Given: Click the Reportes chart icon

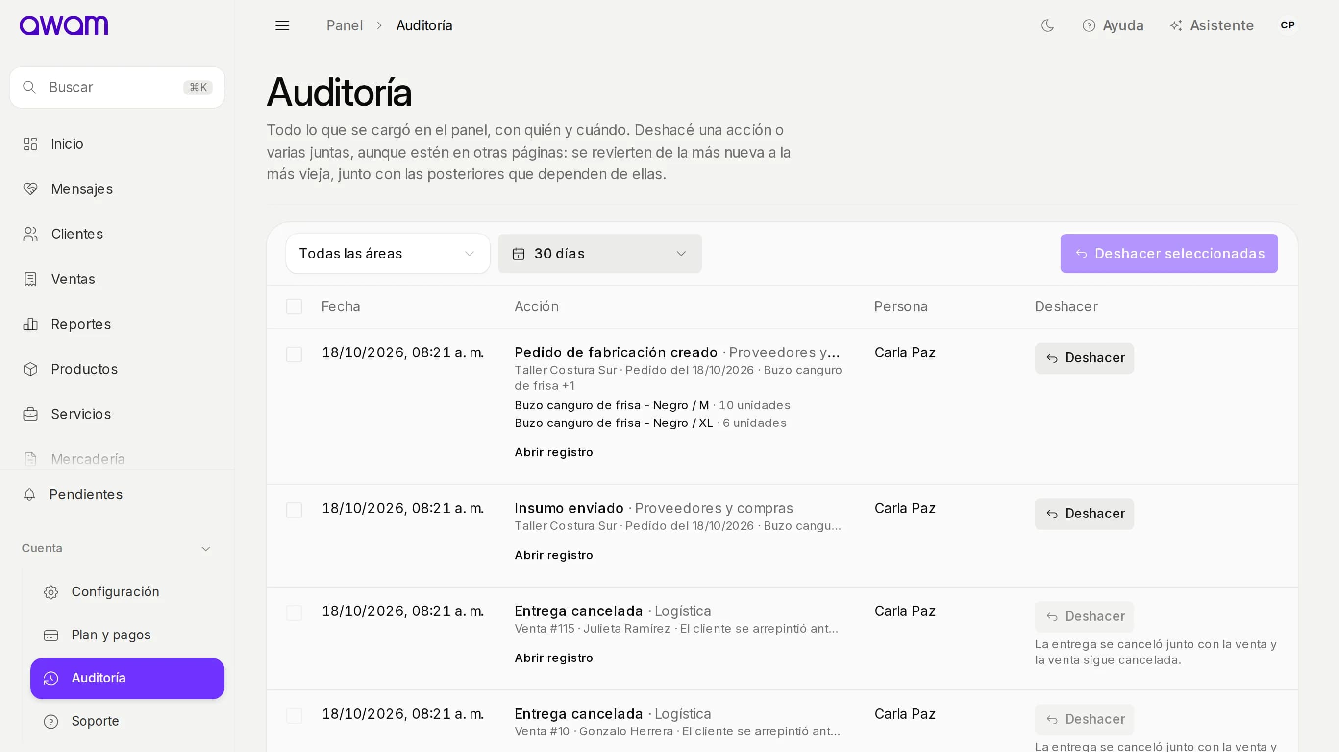Looking at the screenshot, I should pos(30,324).
